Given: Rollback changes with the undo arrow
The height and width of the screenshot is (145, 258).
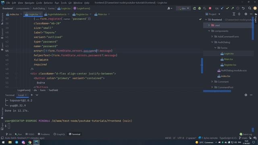Looking at the screenshot, I should [243, 8].
